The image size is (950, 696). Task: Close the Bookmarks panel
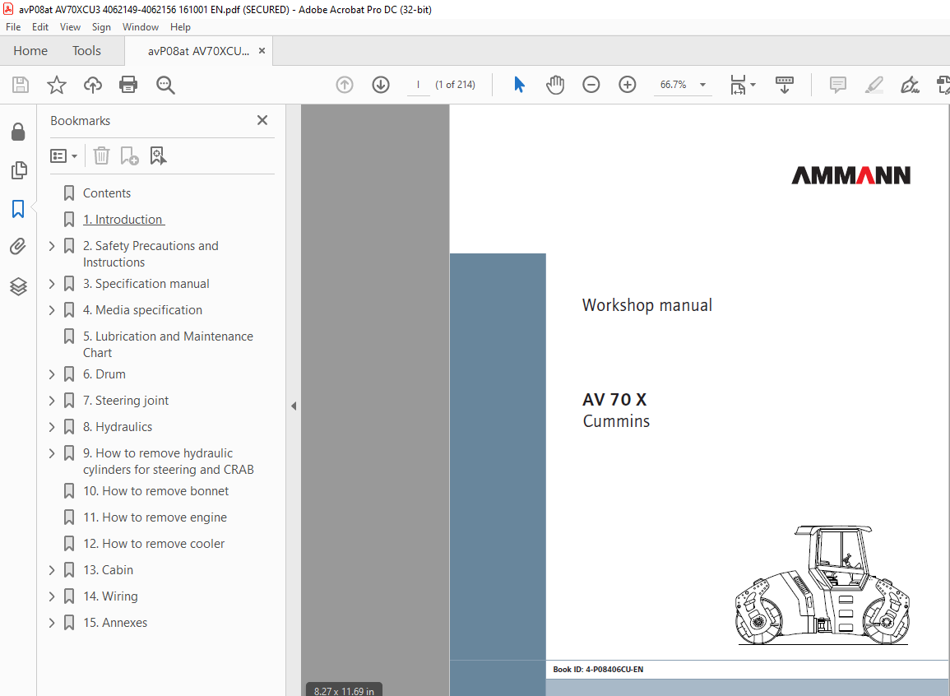[262, 121]
